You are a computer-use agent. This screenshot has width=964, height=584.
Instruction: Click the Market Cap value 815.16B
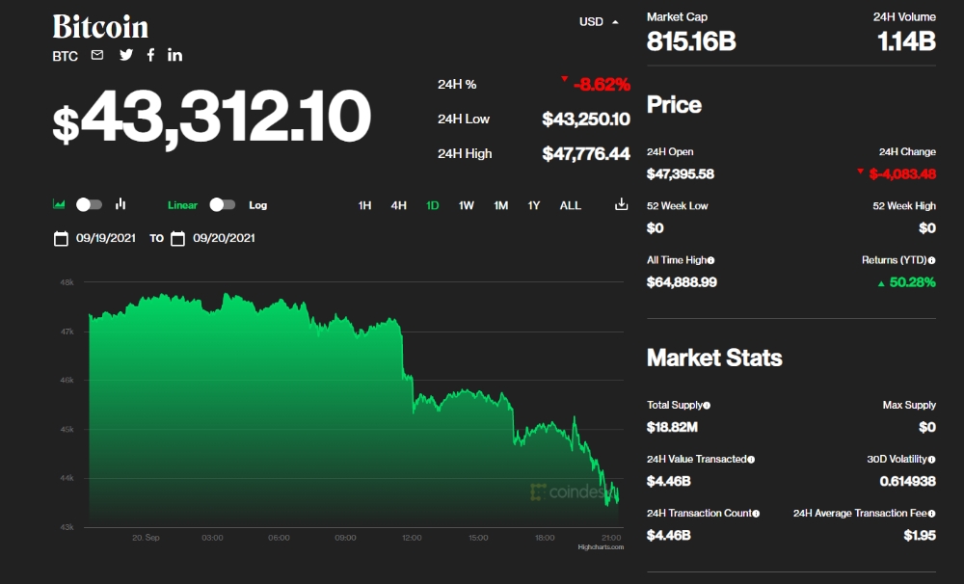tap(691, 41)
